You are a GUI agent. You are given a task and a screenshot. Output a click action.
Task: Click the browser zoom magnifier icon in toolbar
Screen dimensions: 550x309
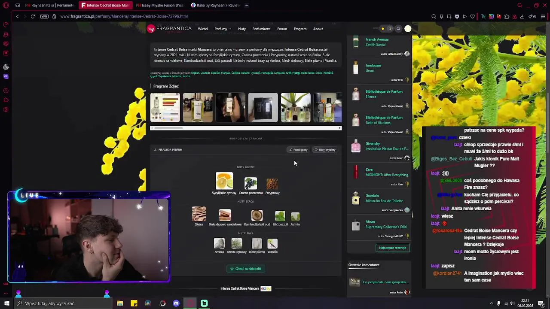(434, 16)
